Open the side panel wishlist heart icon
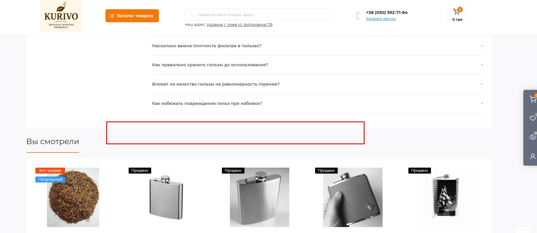Image resolution: width=537 pixels, height=233 pixels. tap(533, 118)
